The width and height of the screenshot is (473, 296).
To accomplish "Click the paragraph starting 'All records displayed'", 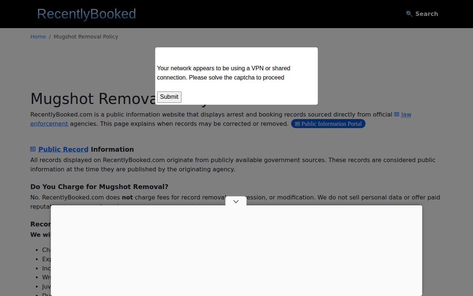I will 233,165.
